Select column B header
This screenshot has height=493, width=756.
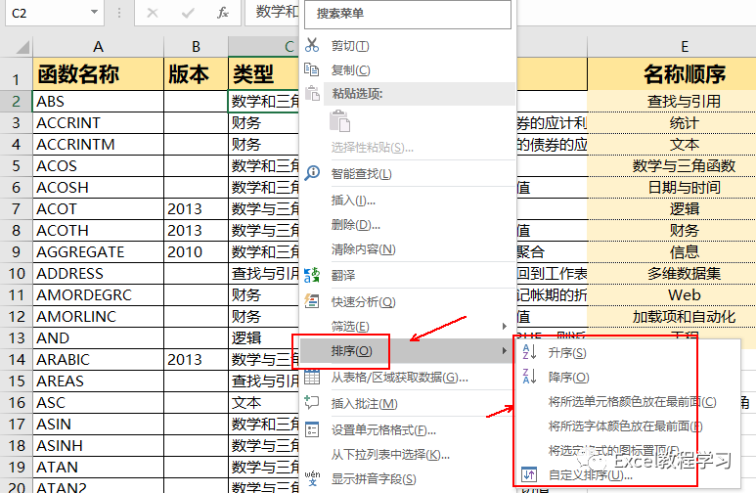pyautogui.click(x=196, y=47)
